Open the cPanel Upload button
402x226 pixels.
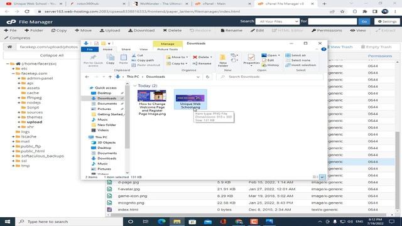(110, 30)
